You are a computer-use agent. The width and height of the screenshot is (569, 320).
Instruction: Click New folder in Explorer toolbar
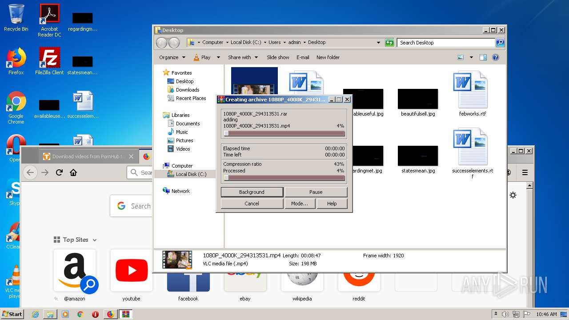(328, 57)
